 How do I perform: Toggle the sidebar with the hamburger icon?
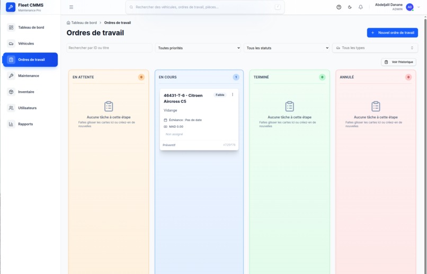click(x=71, y=7)
